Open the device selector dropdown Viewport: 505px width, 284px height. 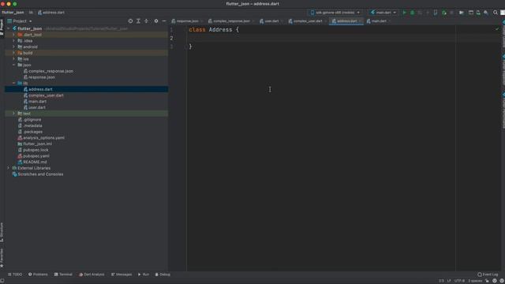click(x=335, y=13)
